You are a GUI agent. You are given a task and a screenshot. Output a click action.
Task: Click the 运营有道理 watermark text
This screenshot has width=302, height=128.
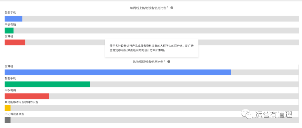273,114
